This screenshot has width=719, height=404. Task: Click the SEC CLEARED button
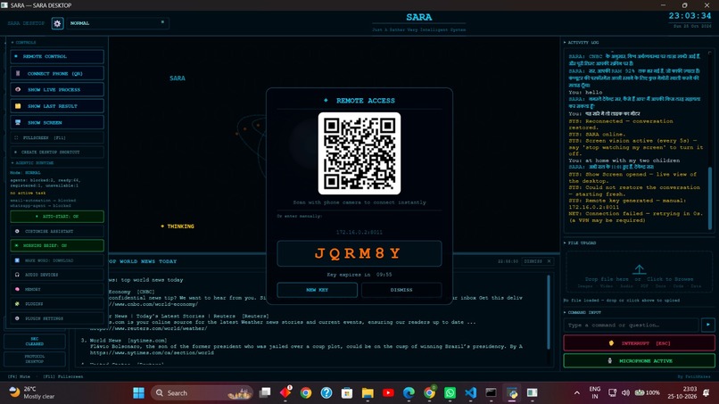[35, 342]
